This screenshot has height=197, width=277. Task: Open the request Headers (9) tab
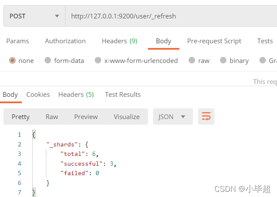tap(120, 41)
